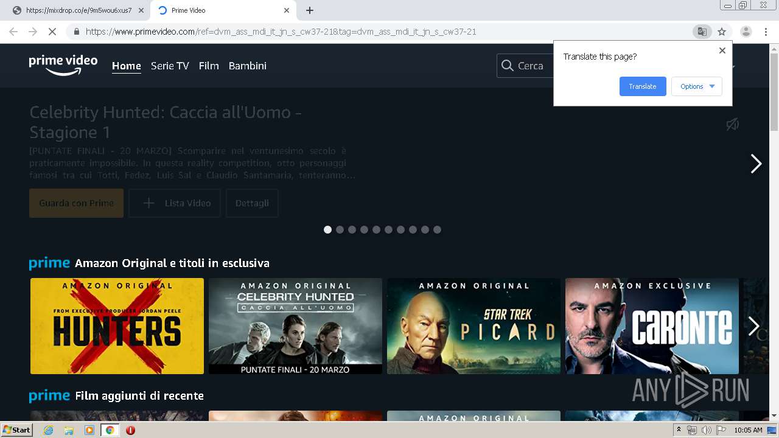This screenshot has height=438, width=779.
Task: Advance hero banner with right arrow
Action: [756, 163]
